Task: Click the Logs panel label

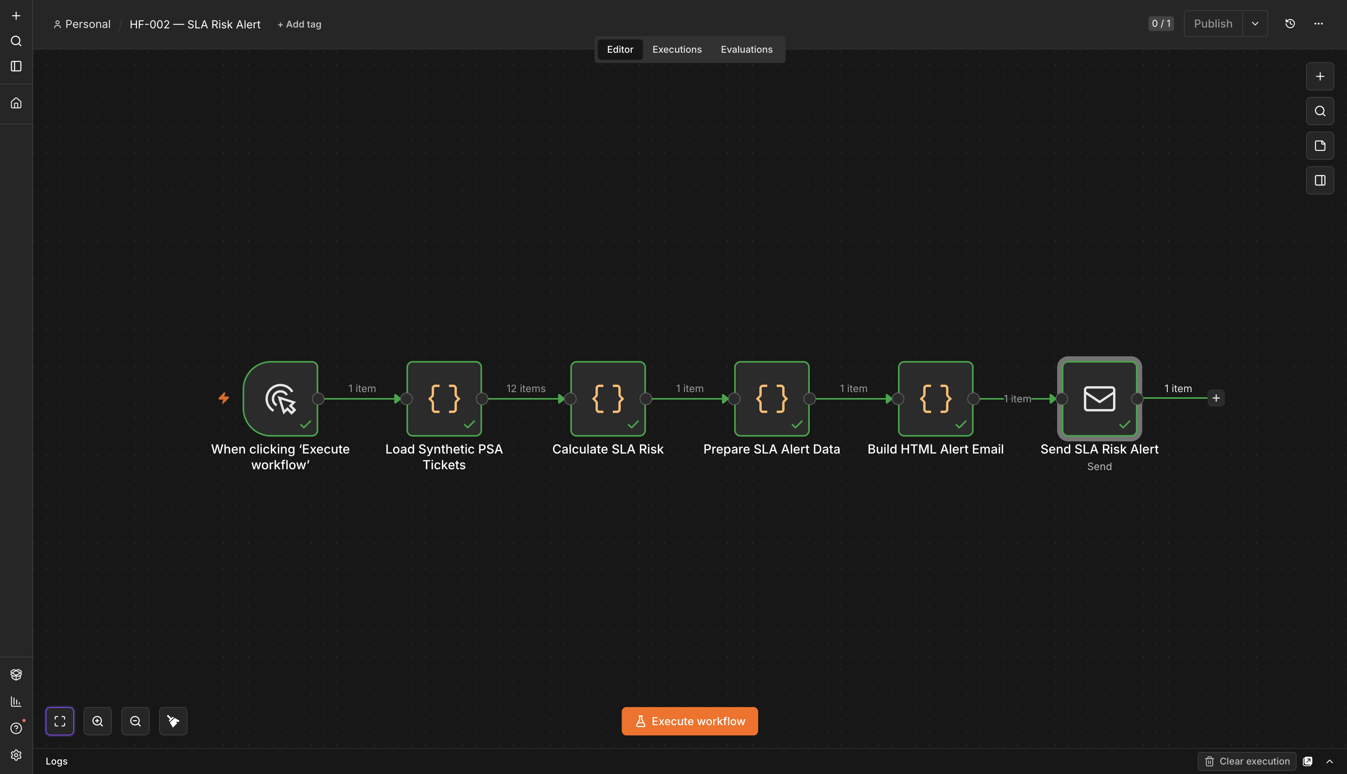Action: point(56,761)
